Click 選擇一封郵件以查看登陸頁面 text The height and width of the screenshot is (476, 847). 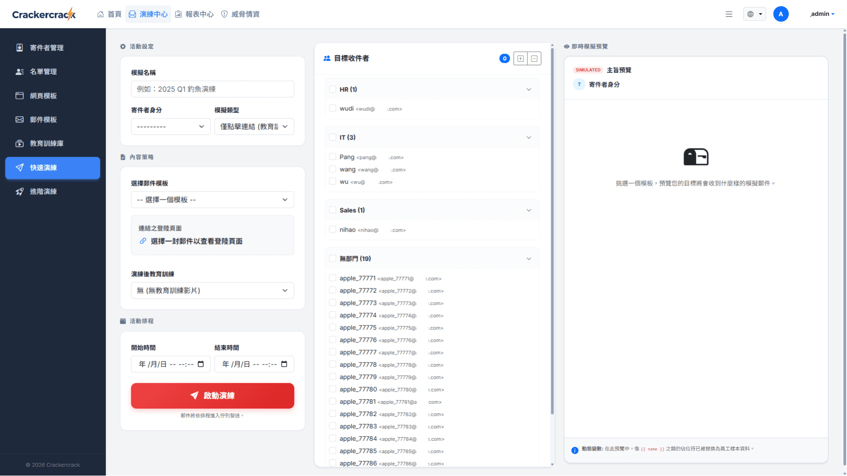(x=197, y=241)
